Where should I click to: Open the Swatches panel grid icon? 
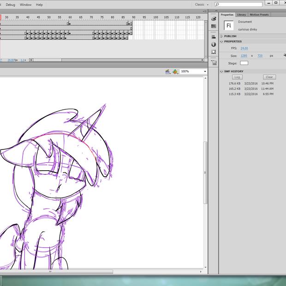click(x=214, y=26)
